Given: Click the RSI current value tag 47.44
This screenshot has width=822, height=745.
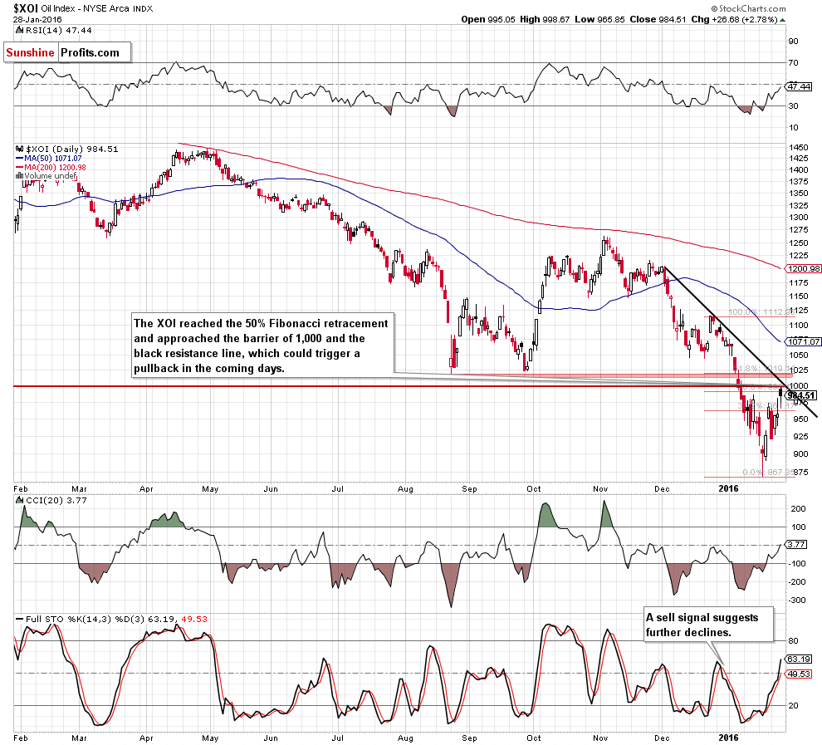Looking at the screenshot, I should 800,86.
